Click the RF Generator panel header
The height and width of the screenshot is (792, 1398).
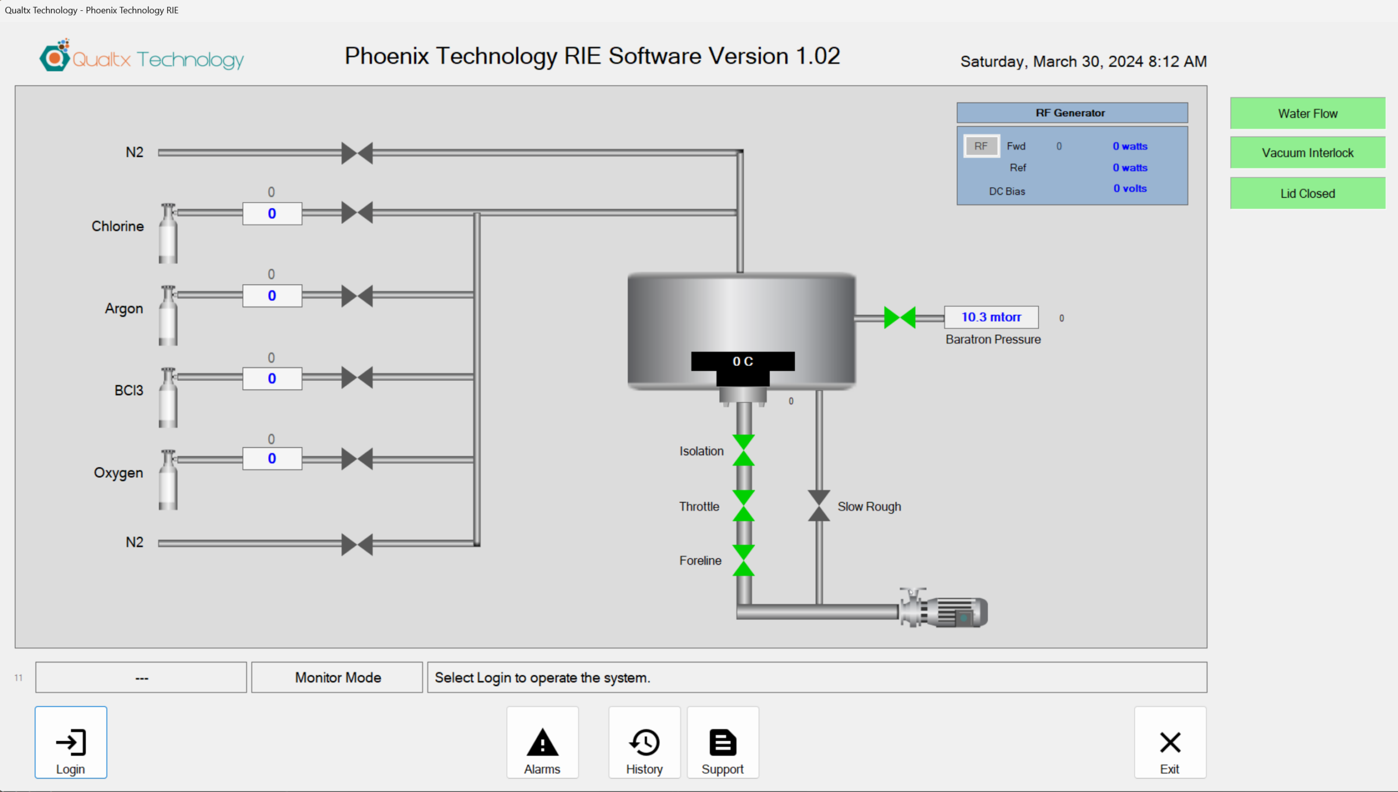point(1072,113)
